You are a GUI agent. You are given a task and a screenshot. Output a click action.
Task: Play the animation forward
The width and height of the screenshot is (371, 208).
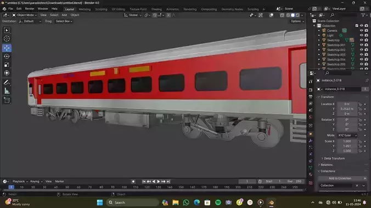(x=158, y=182)
